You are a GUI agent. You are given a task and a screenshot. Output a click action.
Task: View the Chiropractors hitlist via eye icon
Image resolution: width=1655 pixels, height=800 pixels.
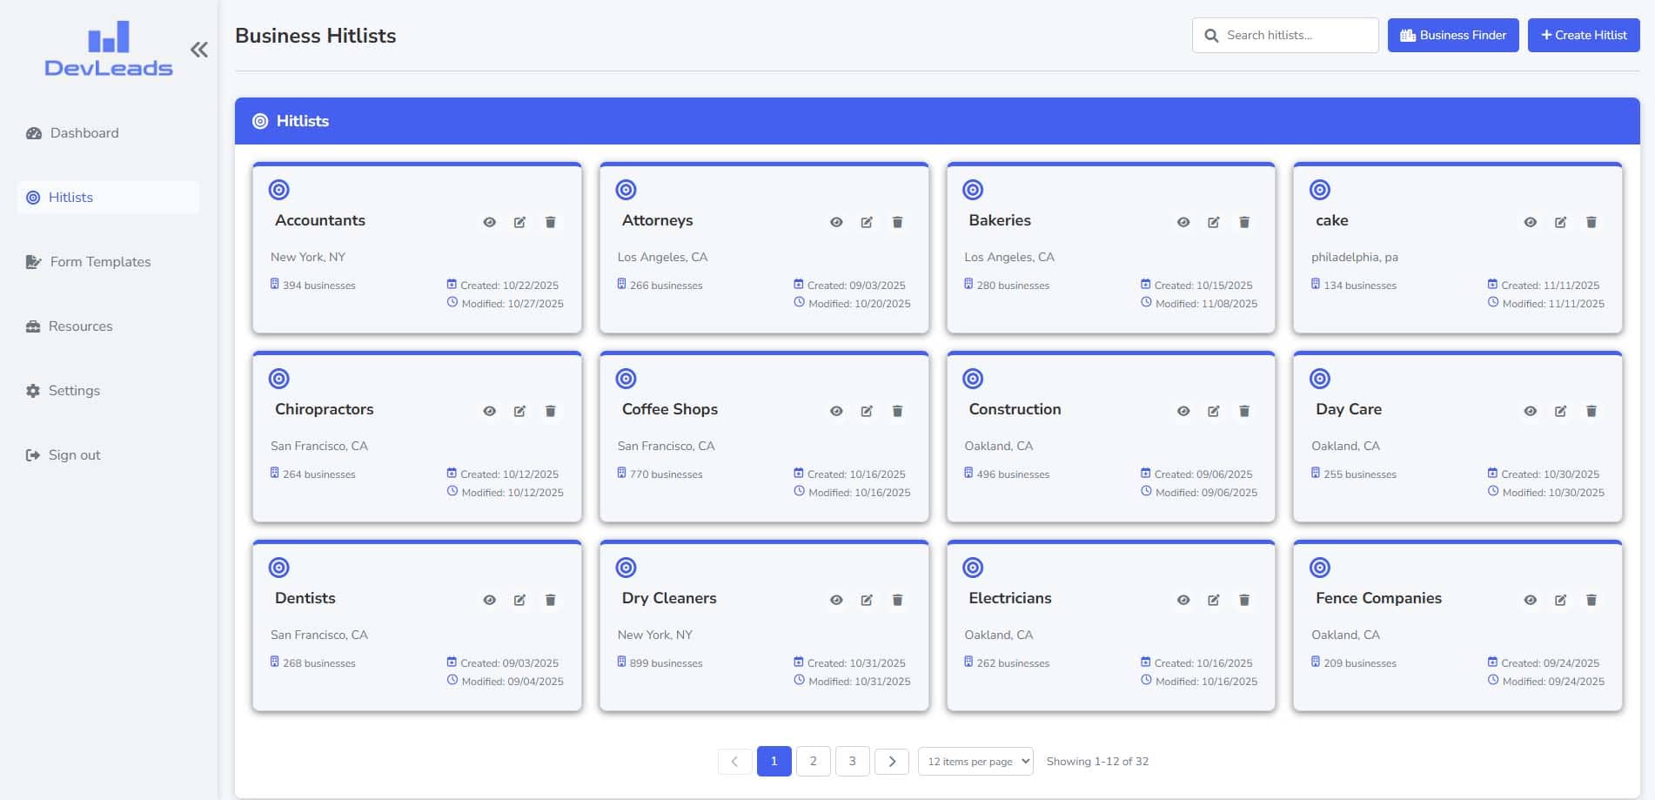point(490,412)
